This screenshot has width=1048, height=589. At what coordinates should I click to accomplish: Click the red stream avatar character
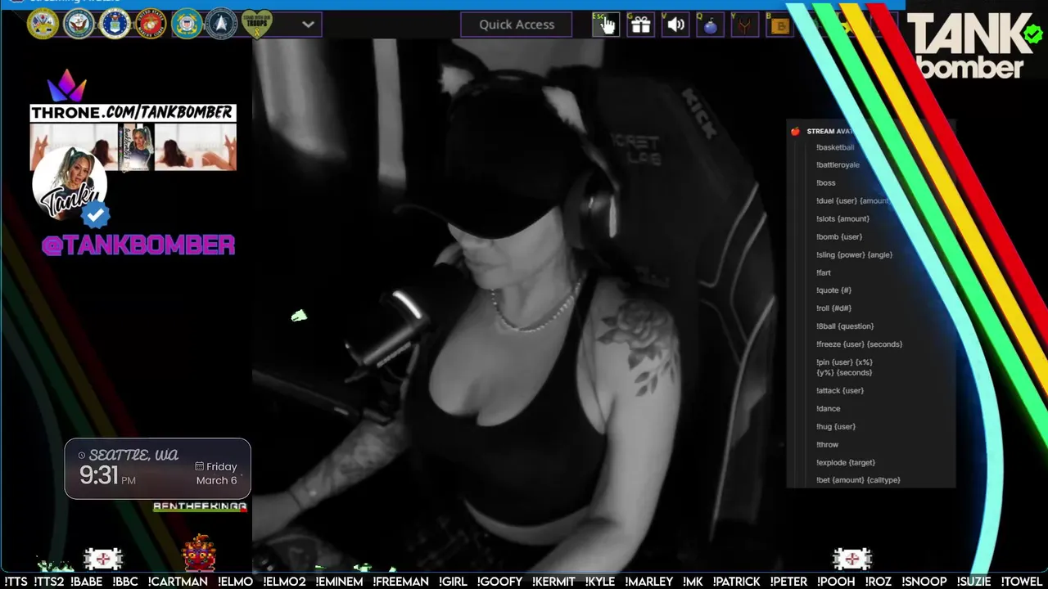199,553
